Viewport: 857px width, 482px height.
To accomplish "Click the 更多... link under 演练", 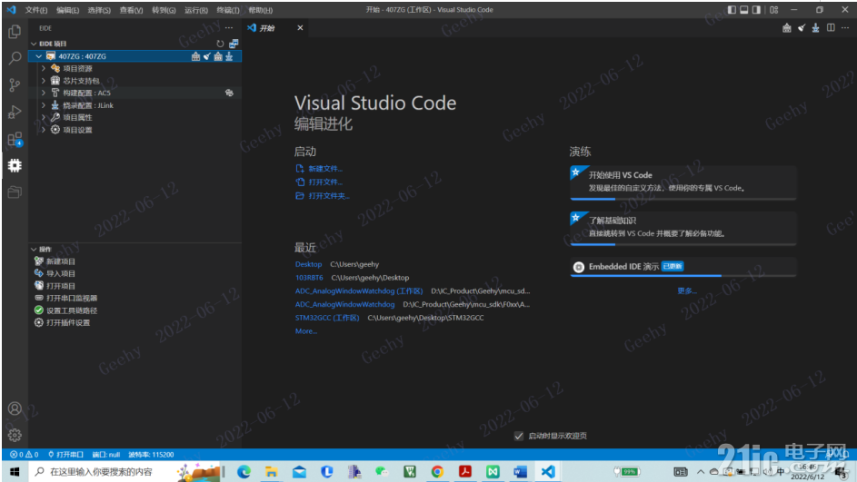I will 687,291.
